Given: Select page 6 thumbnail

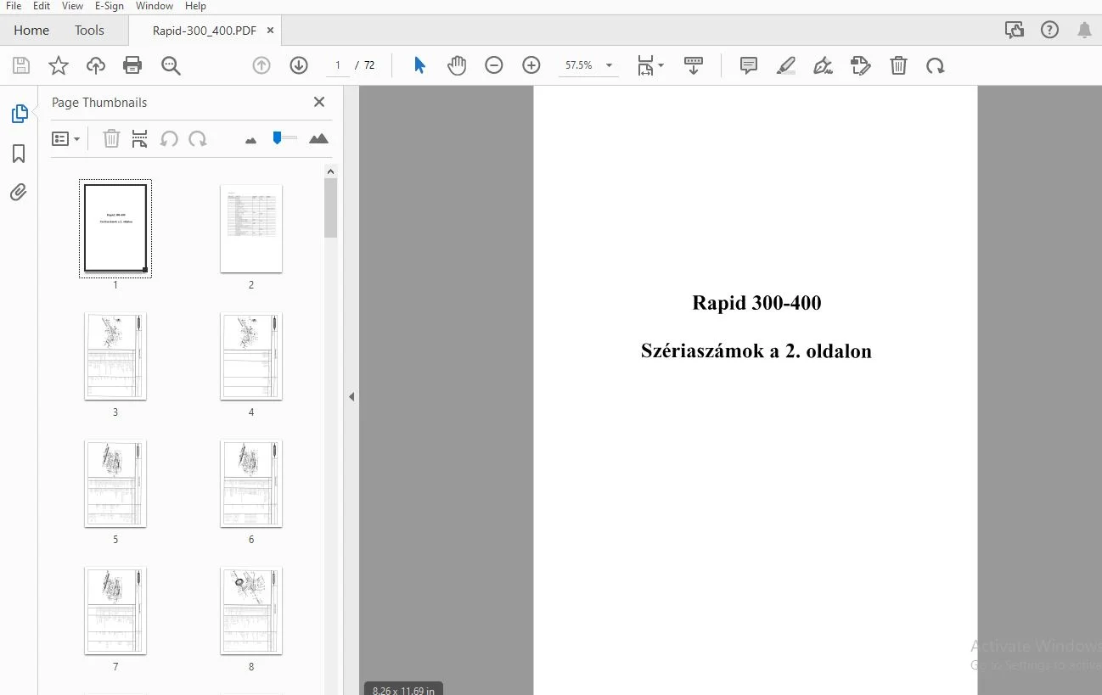Looking at the screenshot, I should [x=251, y=483].
